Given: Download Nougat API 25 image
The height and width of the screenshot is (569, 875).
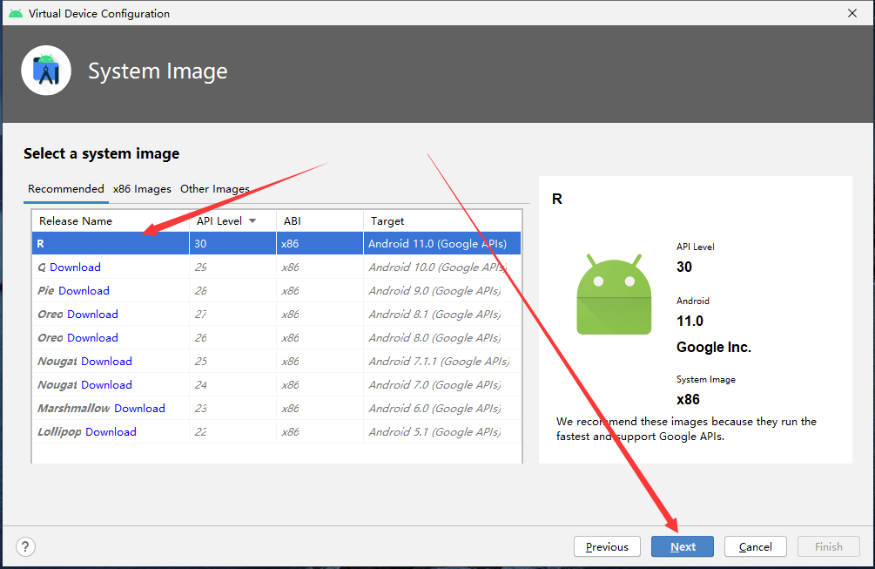Looking at the screenshot, I should (x=106, y=361).
